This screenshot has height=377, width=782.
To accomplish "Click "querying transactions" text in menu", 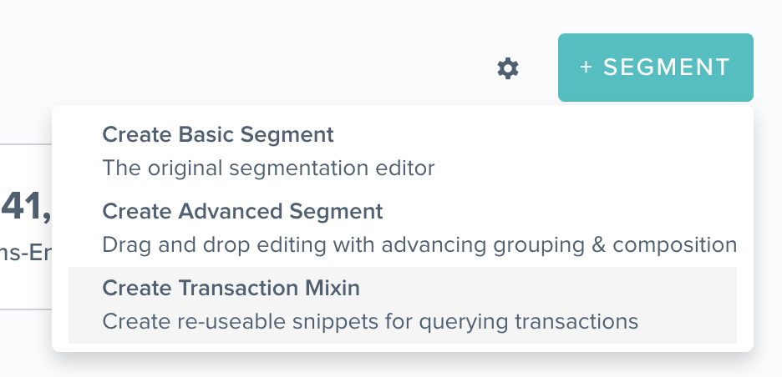I will point(528,322).
